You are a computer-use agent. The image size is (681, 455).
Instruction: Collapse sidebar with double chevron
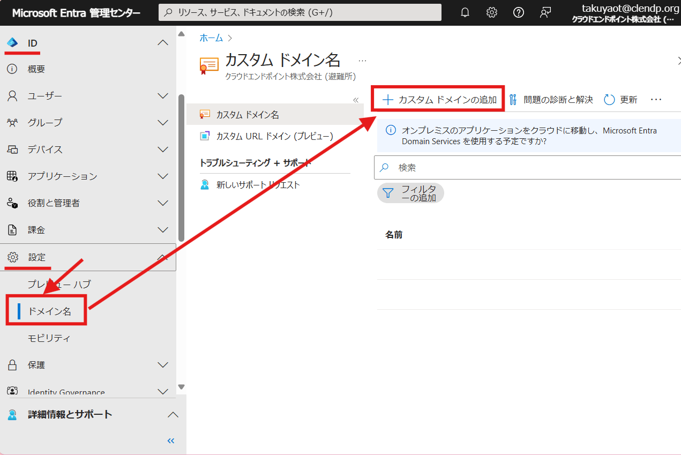coord(171,441)
